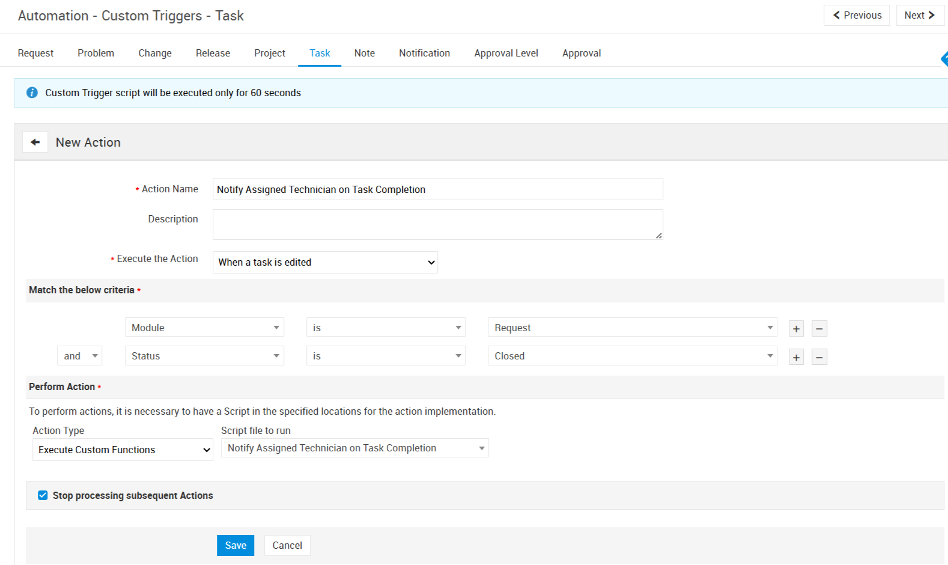Open the Closed status value dropdown
This screenshot has width=948, height=565.
pos(632,356)
